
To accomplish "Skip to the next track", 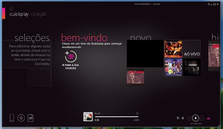I will click(202, 118).
